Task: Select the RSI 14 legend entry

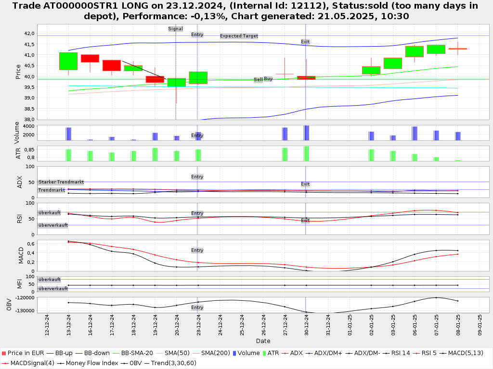Action: pyautogui.click(x=397, y=353)
